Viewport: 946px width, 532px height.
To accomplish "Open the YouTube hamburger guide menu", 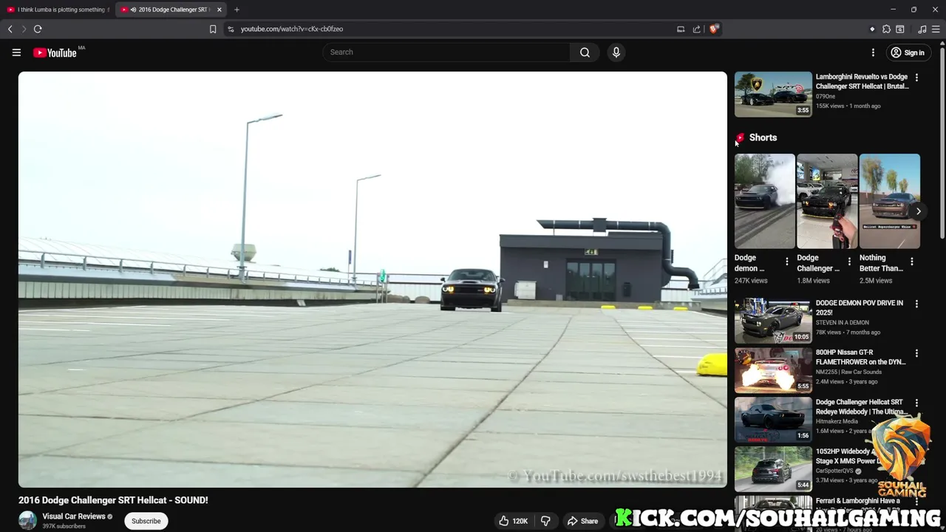I will (x=16, y=52).
